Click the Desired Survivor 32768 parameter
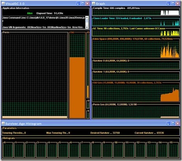Image resolution: width=182 pixels, height=161 pixels. point(105,133)
